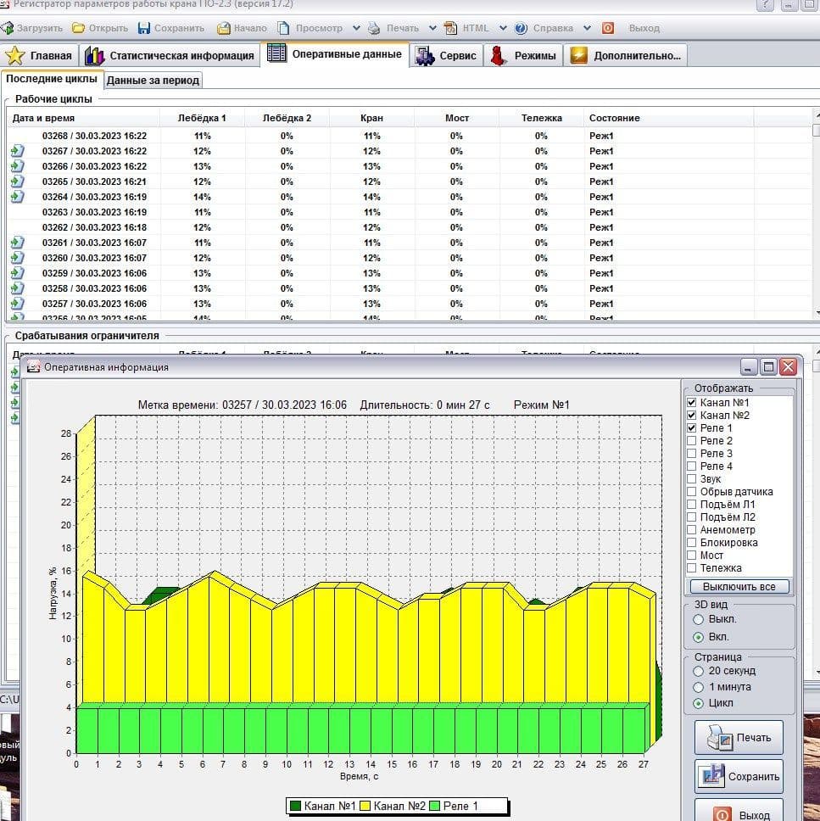This screenshot has width=820, height=821.
Task: Open a file with Открыть folder icon
Action: 78,28
